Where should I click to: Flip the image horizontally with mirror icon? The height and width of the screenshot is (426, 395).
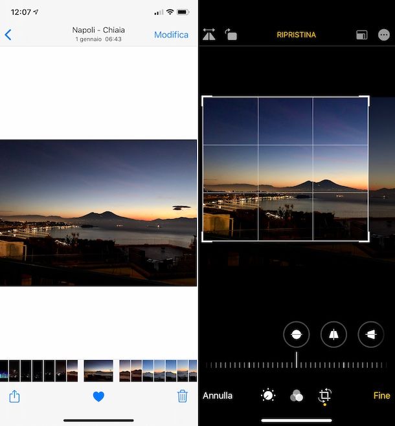coord(209,34)
